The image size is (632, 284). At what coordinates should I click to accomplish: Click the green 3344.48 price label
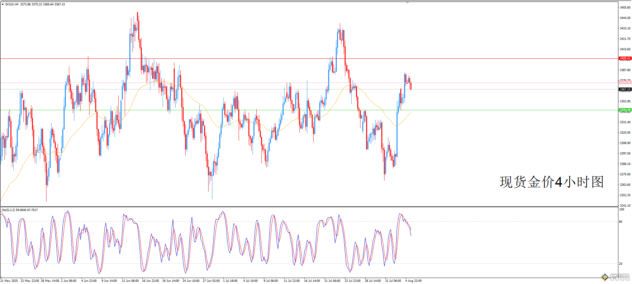625,110
